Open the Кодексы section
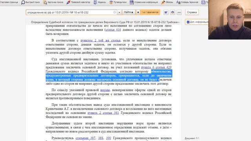 point(100,2)
